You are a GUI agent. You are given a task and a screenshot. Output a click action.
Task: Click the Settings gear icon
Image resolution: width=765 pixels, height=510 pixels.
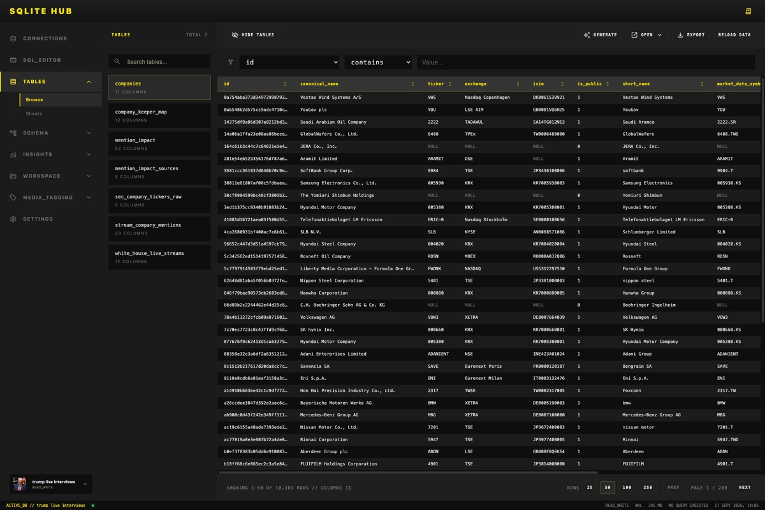[13, 219]
